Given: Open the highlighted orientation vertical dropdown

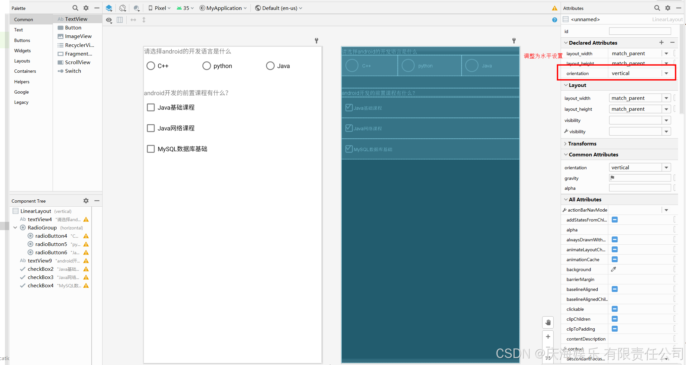Looking at the screenshot, I should 666,73.
